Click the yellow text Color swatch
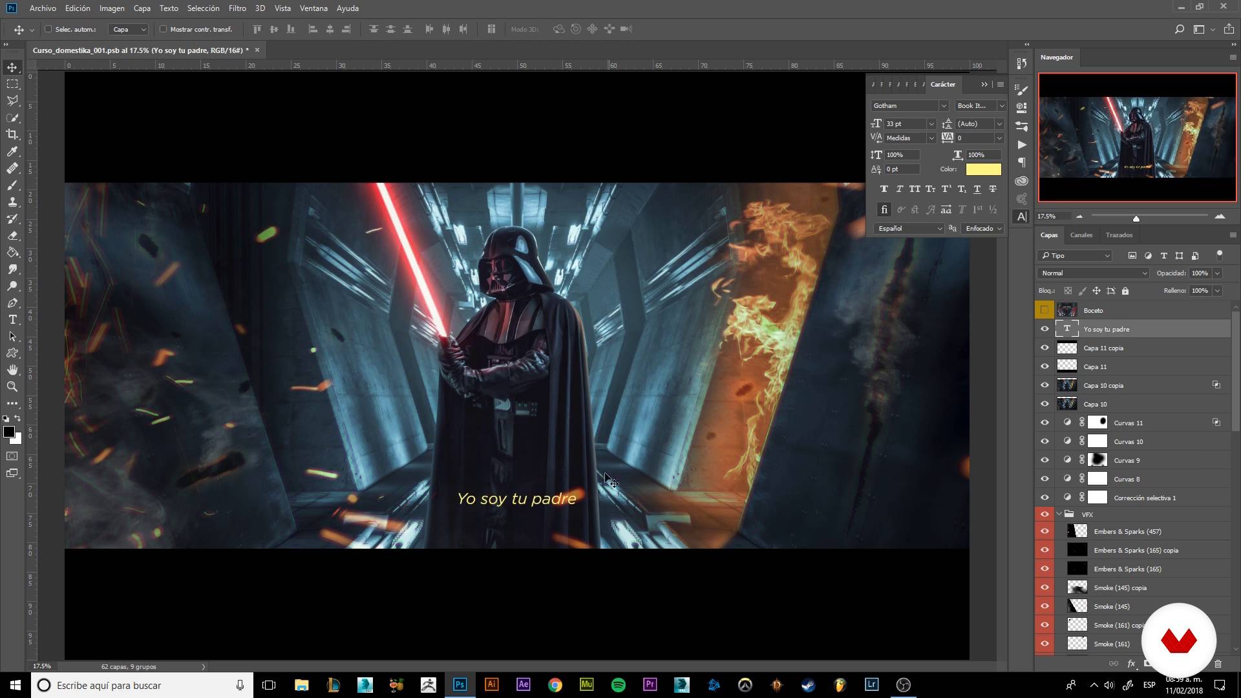The image size is (1241, 698). coord(983,169)
